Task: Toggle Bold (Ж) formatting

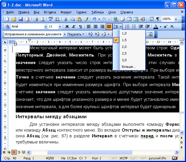Action: coord(67,27)
